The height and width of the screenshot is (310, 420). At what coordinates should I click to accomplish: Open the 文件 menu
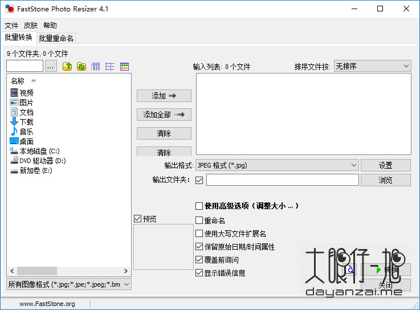pyautogui.click(x=11, y=26)
